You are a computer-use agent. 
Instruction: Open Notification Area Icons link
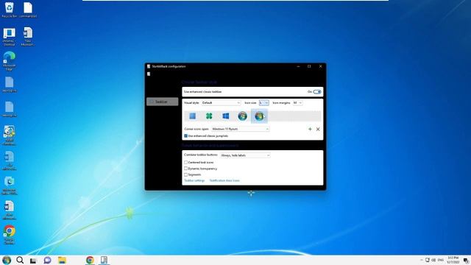pyautogui.click(x=224, y=180)
